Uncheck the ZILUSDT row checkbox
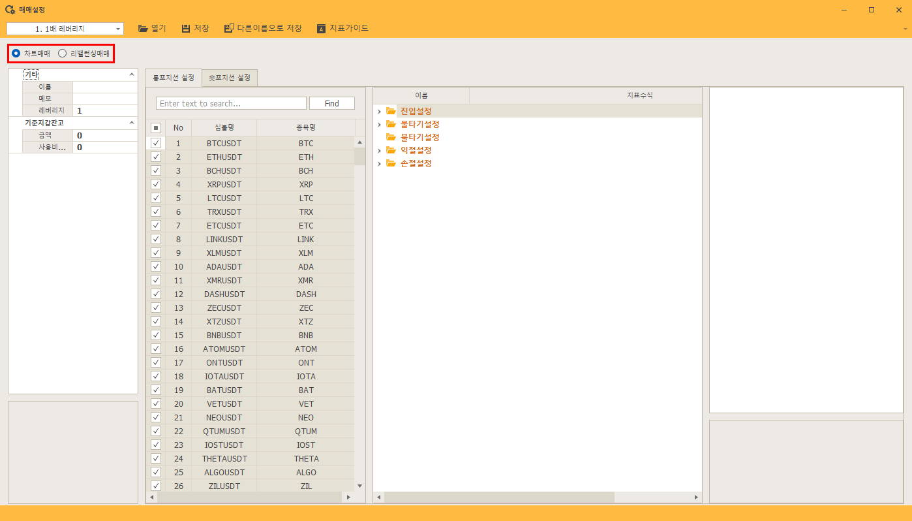912x521 pixels. (x=156, y=486)
